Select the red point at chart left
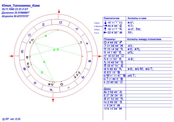The image size is (174, 122). 12,56
